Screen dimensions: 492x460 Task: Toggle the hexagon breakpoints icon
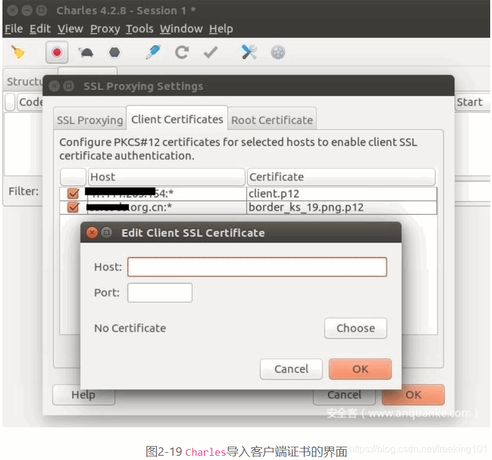[114, 52]
